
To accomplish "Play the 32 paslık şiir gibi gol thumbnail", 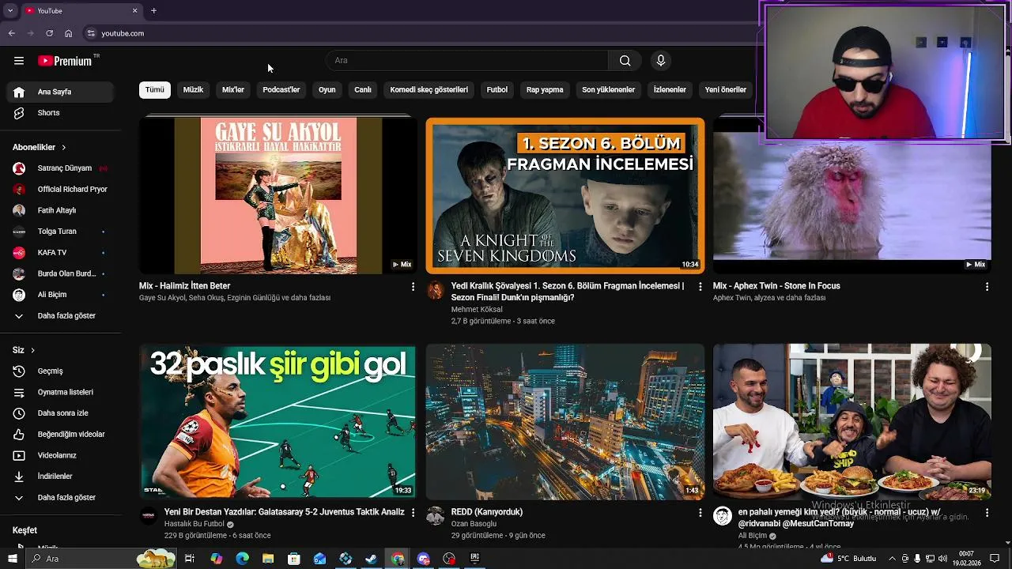I will (278, 421).
